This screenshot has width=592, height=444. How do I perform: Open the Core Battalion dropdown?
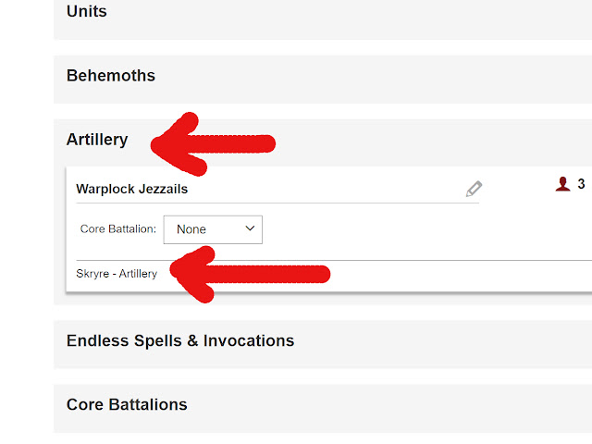213,228
